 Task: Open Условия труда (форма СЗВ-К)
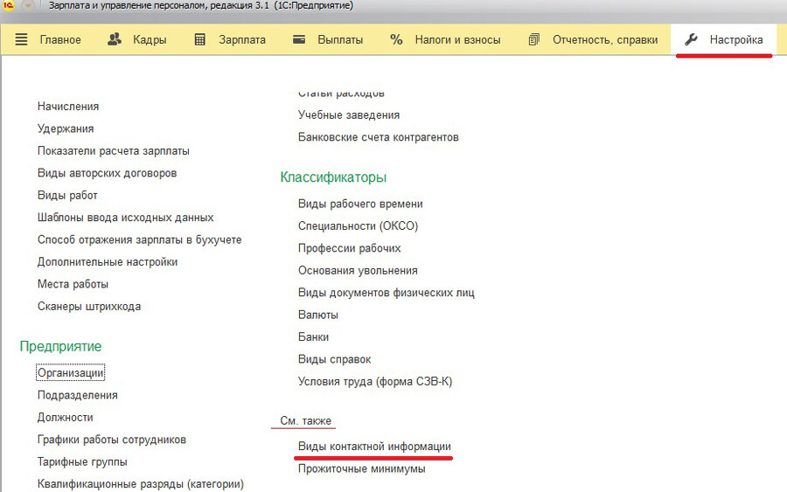[375, 381]
